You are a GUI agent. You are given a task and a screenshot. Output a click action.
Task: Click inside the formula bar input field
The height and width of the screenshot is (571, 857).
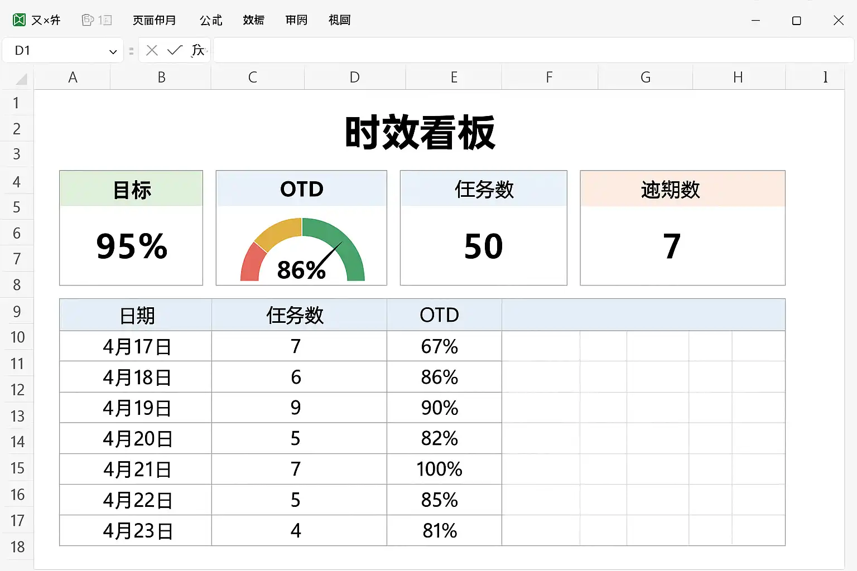pos(530,51)
